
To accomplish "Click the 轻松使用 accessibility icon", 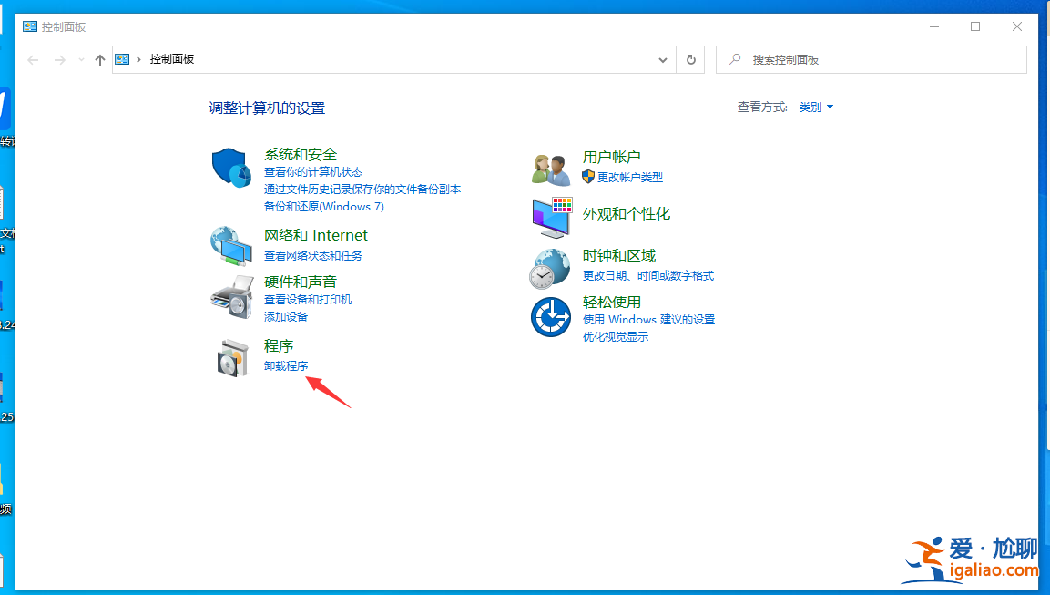I will click(550, 316).
